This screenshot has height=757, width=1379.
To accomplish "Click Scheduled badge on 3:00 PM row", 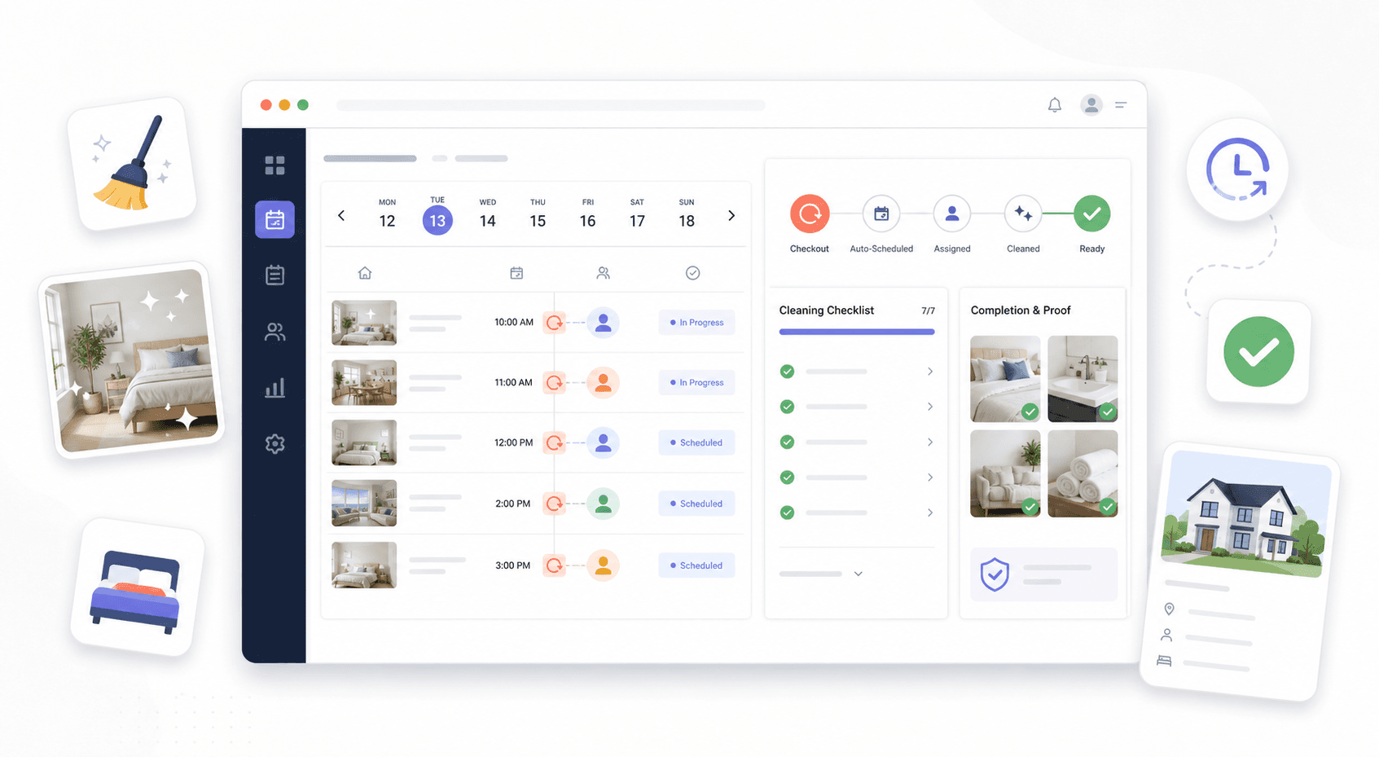I will [x=696, y=566].
